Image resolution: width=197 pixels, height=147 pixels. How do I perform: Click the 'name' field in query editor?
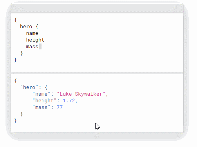coord(32,33)
